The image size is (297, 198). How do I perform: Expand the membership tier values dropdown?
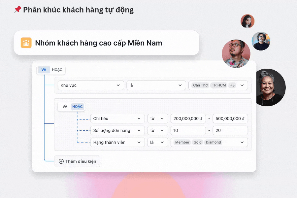coord(209,142)
